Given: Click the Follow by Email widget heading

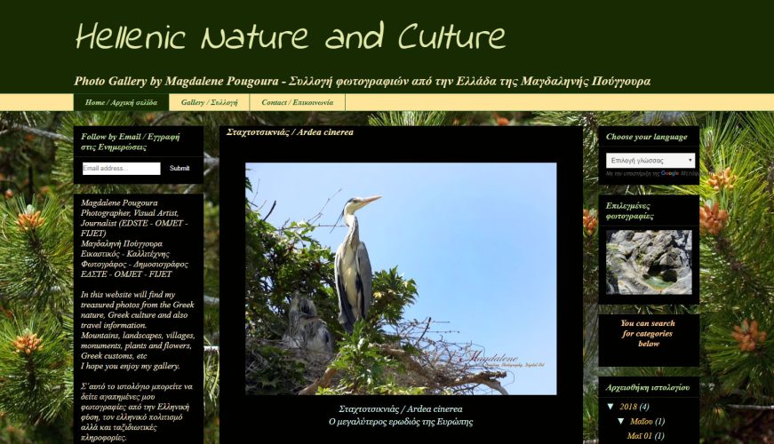Looking at the screenshot, I should point(131,141).
